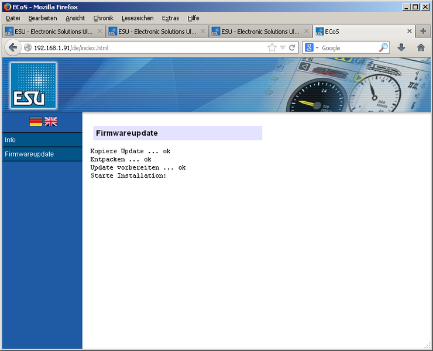Open the Firmwareupdate sidebar link
Image resolution: width=433 pixels, height=351 pixels.
point(42,154)
